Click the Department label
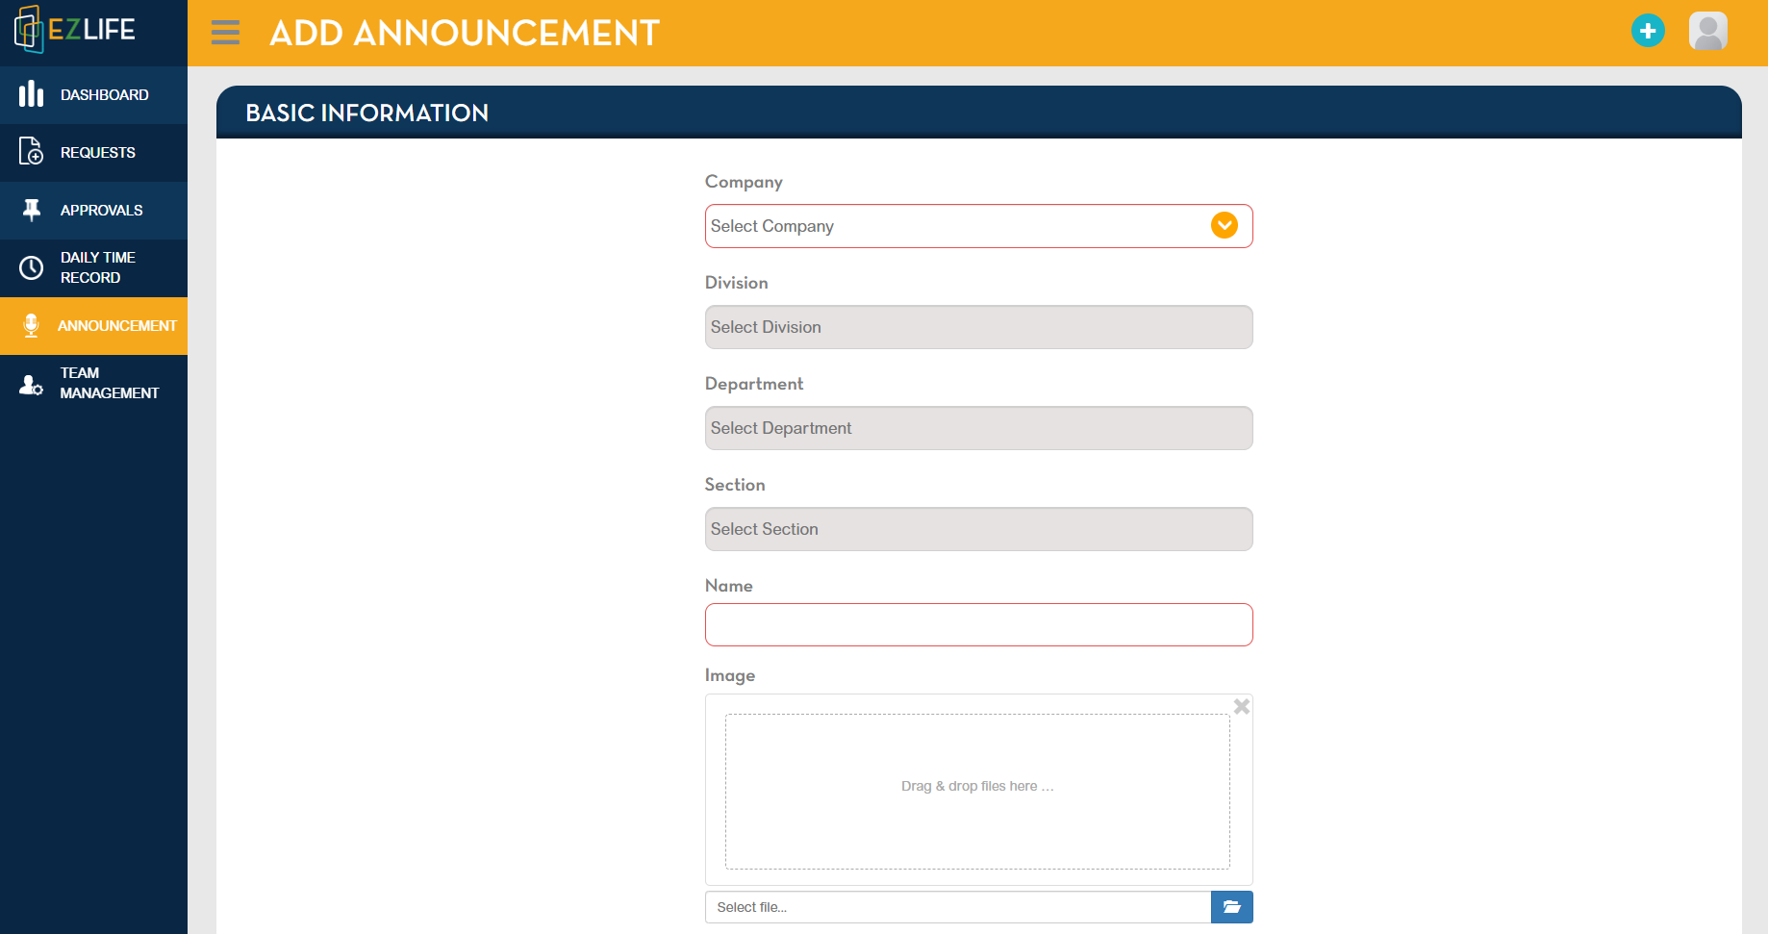Screen dimensions: 1768x934 click(x=753, y=384)
